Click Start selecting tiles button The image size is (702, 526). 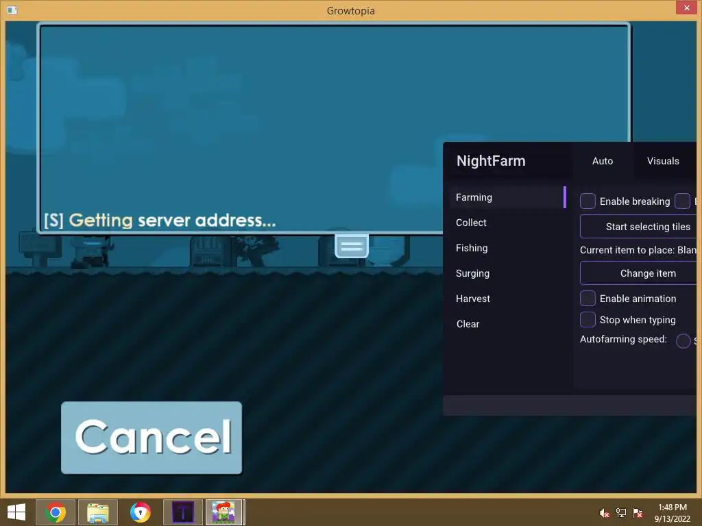point(638,227)
